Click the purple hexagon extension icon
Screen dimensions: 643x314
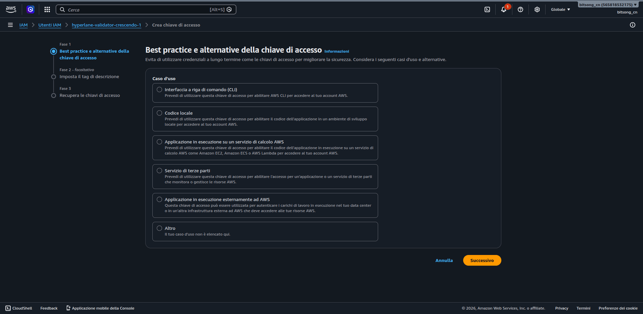pyautogui.click(x=30, y=9)
